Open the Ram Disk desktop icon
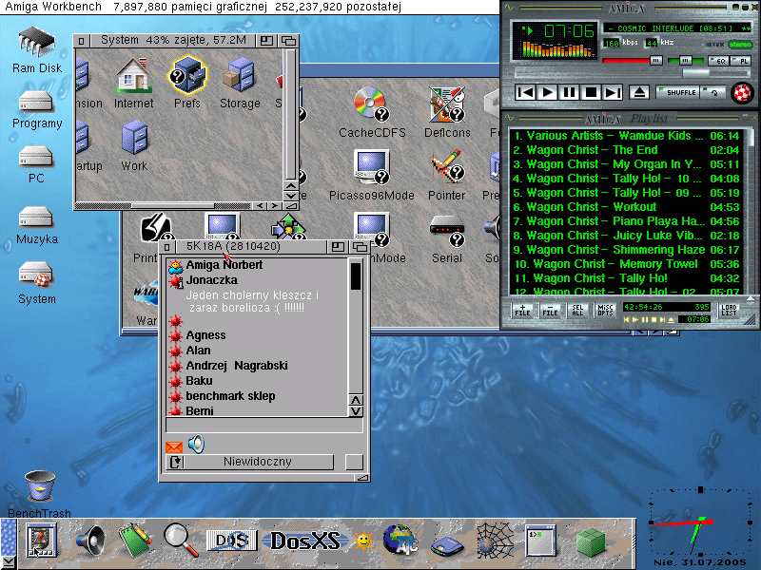The image size is (761, 570). click(x=36, y=43)
